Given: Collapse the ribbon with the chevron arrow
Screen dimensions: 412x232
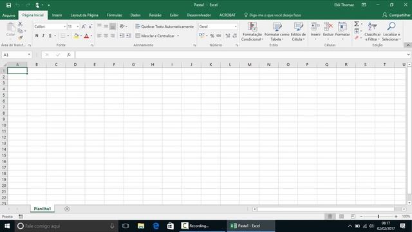Looking at the screenshot, I should [407, 45].
